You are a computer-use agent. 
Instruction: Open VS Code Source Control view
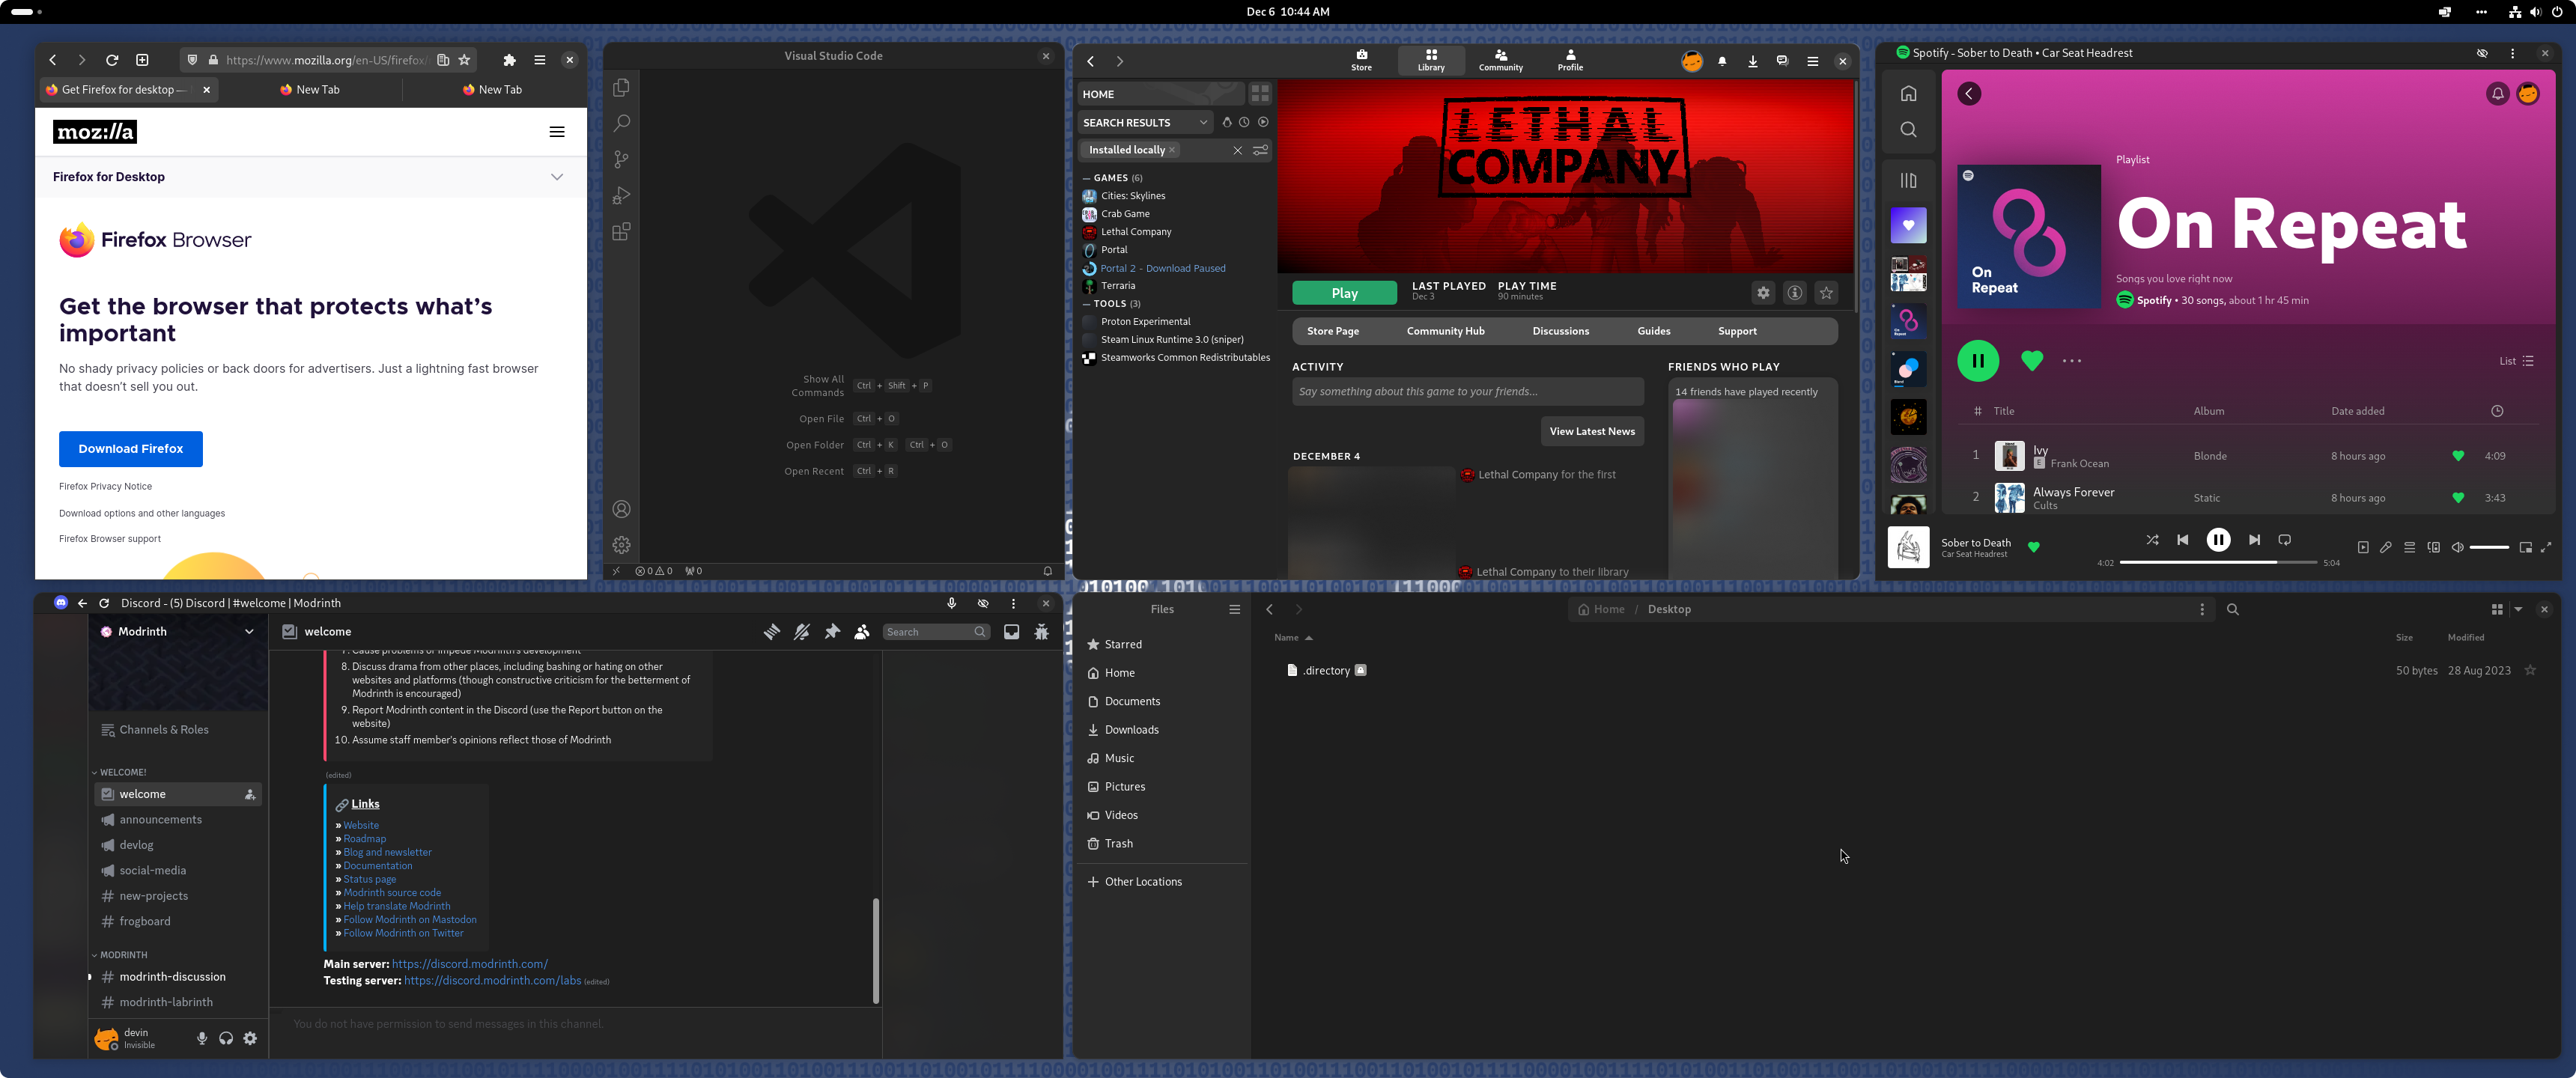click(x=621, y=159)
